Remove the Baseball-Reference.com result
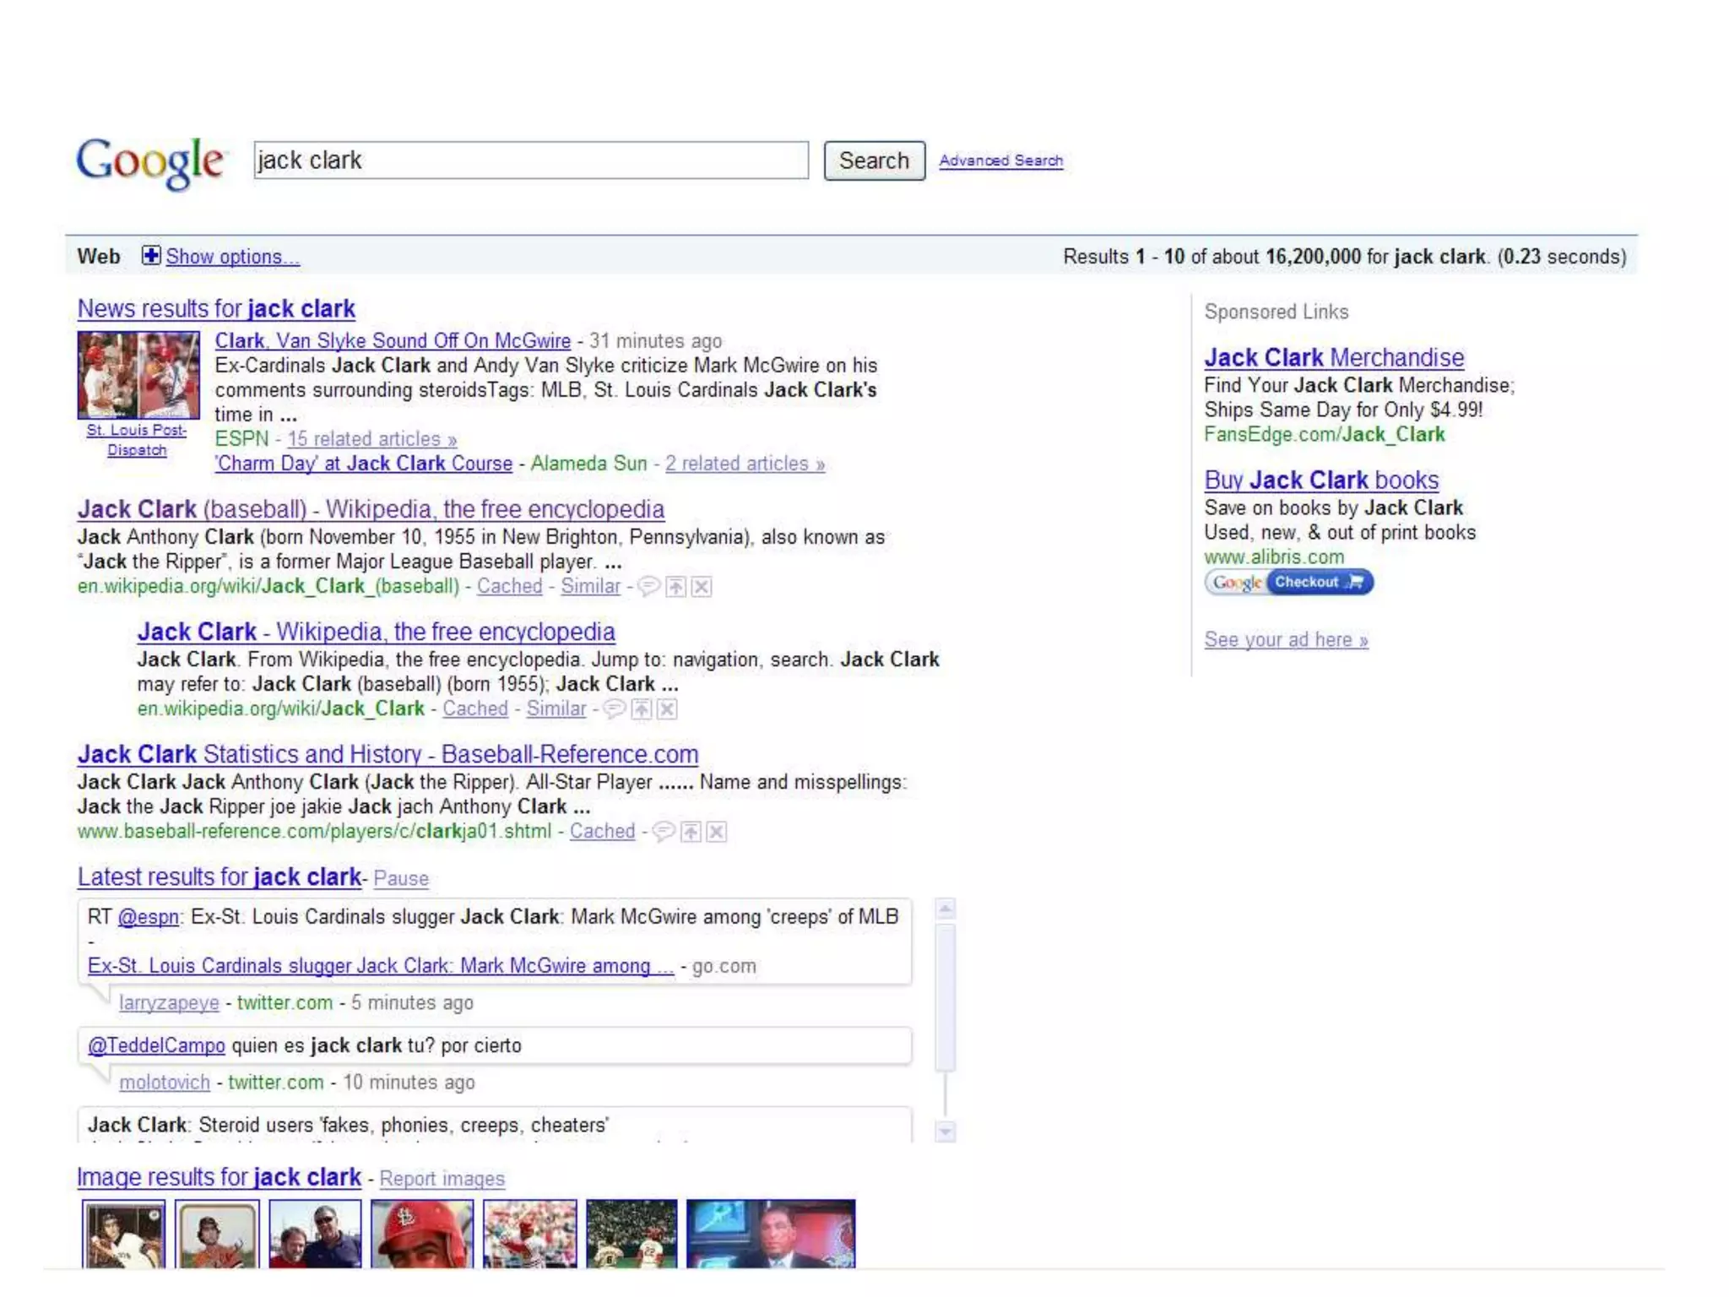This screenshot has height=1297, width=1729. pos(717,832)
